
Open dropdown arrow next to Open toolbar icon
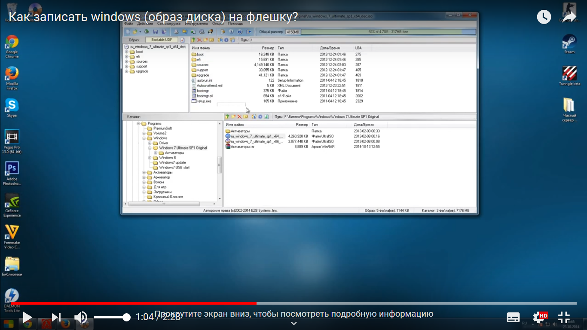coord(140,32)
